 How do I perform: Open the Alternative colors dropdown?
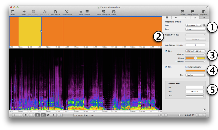(x=195, y=51)
